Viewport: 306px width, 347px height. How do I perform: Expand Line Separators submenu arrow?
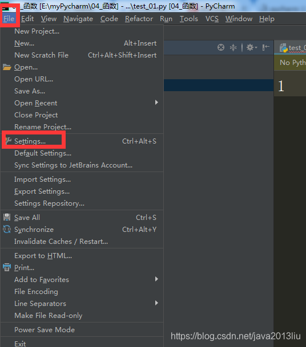[x=156, y=303]
